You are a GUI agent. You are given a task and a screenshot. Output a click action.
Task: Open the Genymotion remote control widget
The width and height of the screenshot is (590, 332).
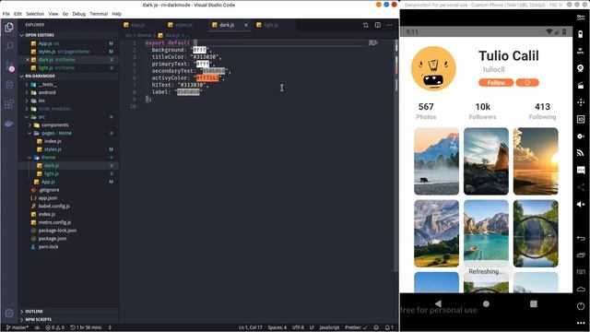point(581,102)
